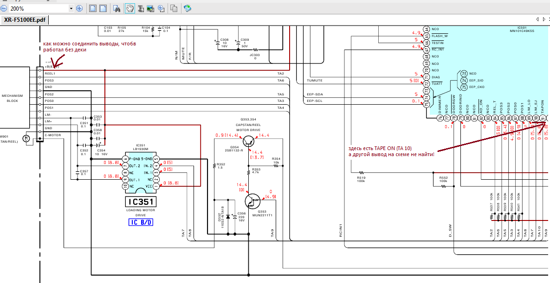Click the blue IC B/D label
Image resolution: width=550 pixels, height=283 pixels.
141,222
